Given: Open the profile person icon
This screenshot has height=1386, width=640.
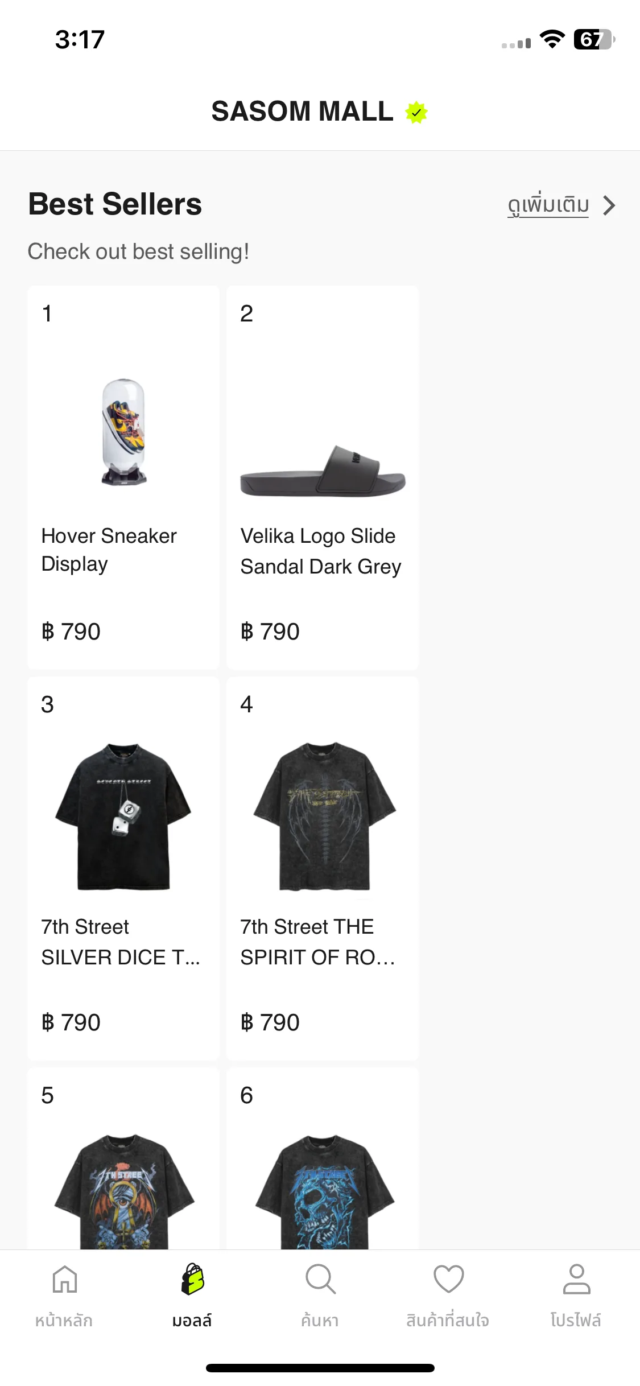Looking at the screenshot, I should [576, 1279].
